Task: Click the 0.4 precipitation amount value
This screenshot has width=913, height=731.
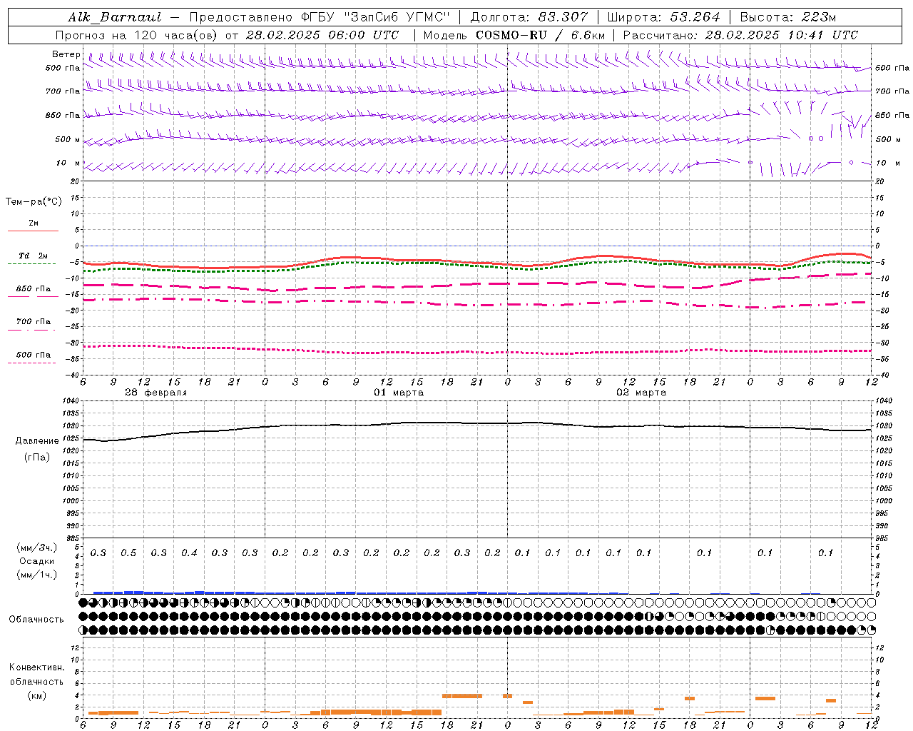Action: click(x=189, y=553)
